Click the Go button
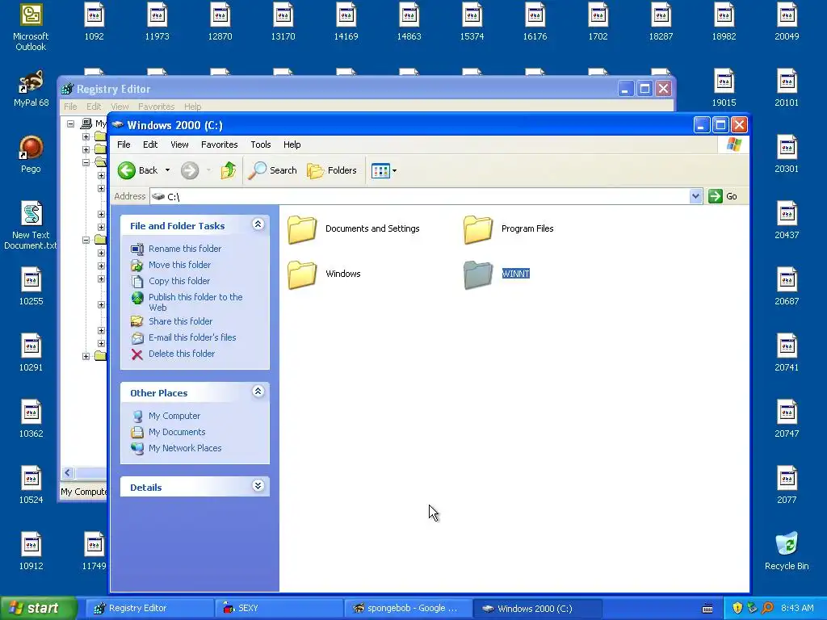This screenshot has height=620, width=827. coord(723,196)
